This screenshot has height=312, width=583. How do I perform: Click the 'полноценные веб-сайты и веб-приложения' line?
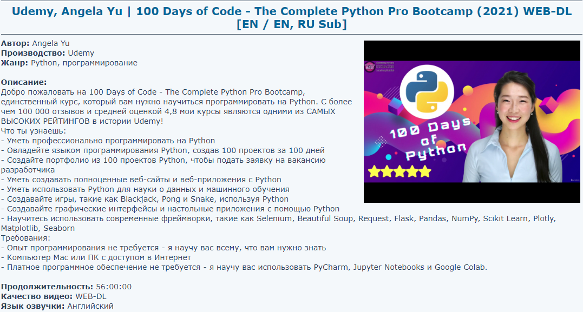(141, 180)
